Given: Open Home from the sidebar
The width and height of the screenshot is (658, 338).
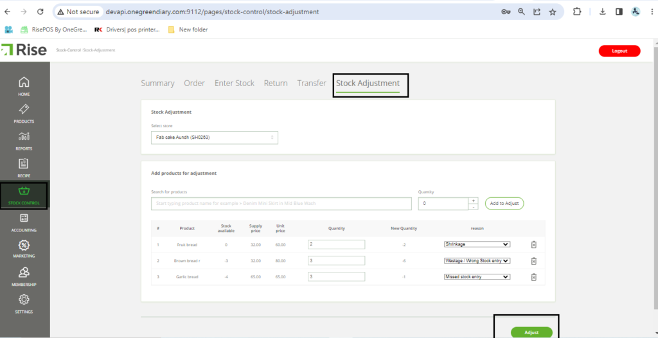Looking at the screenshot, I should tap(24, 85).
